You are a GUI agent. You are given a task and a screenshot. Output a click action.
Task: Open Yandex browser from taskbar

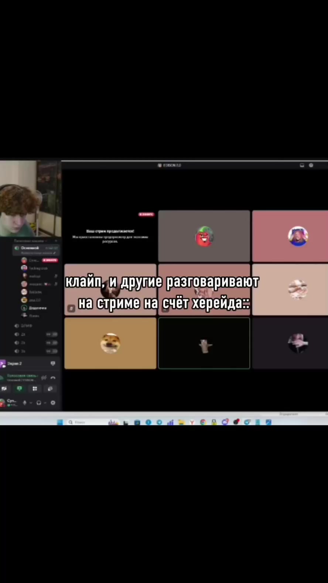(192, 422)
